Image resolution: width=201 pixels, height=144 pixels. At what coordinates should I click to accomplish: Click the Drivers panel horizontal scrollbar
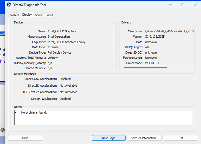pos(146,67)
